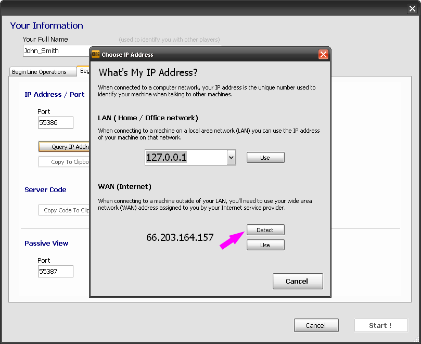Switch to the Begin Line Operations tab
The width and height of the screenshot is (421, 344).
tap(40, 72)
